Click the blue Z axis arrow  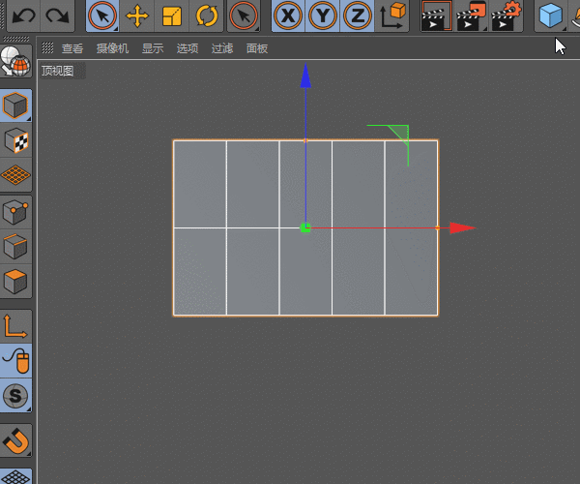[305, 76]
